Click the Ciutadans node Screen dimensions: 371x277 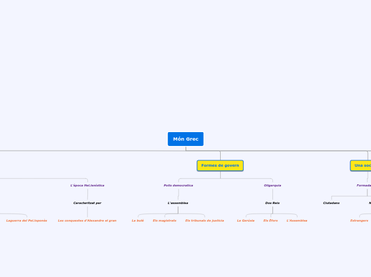tap(331, 203)
